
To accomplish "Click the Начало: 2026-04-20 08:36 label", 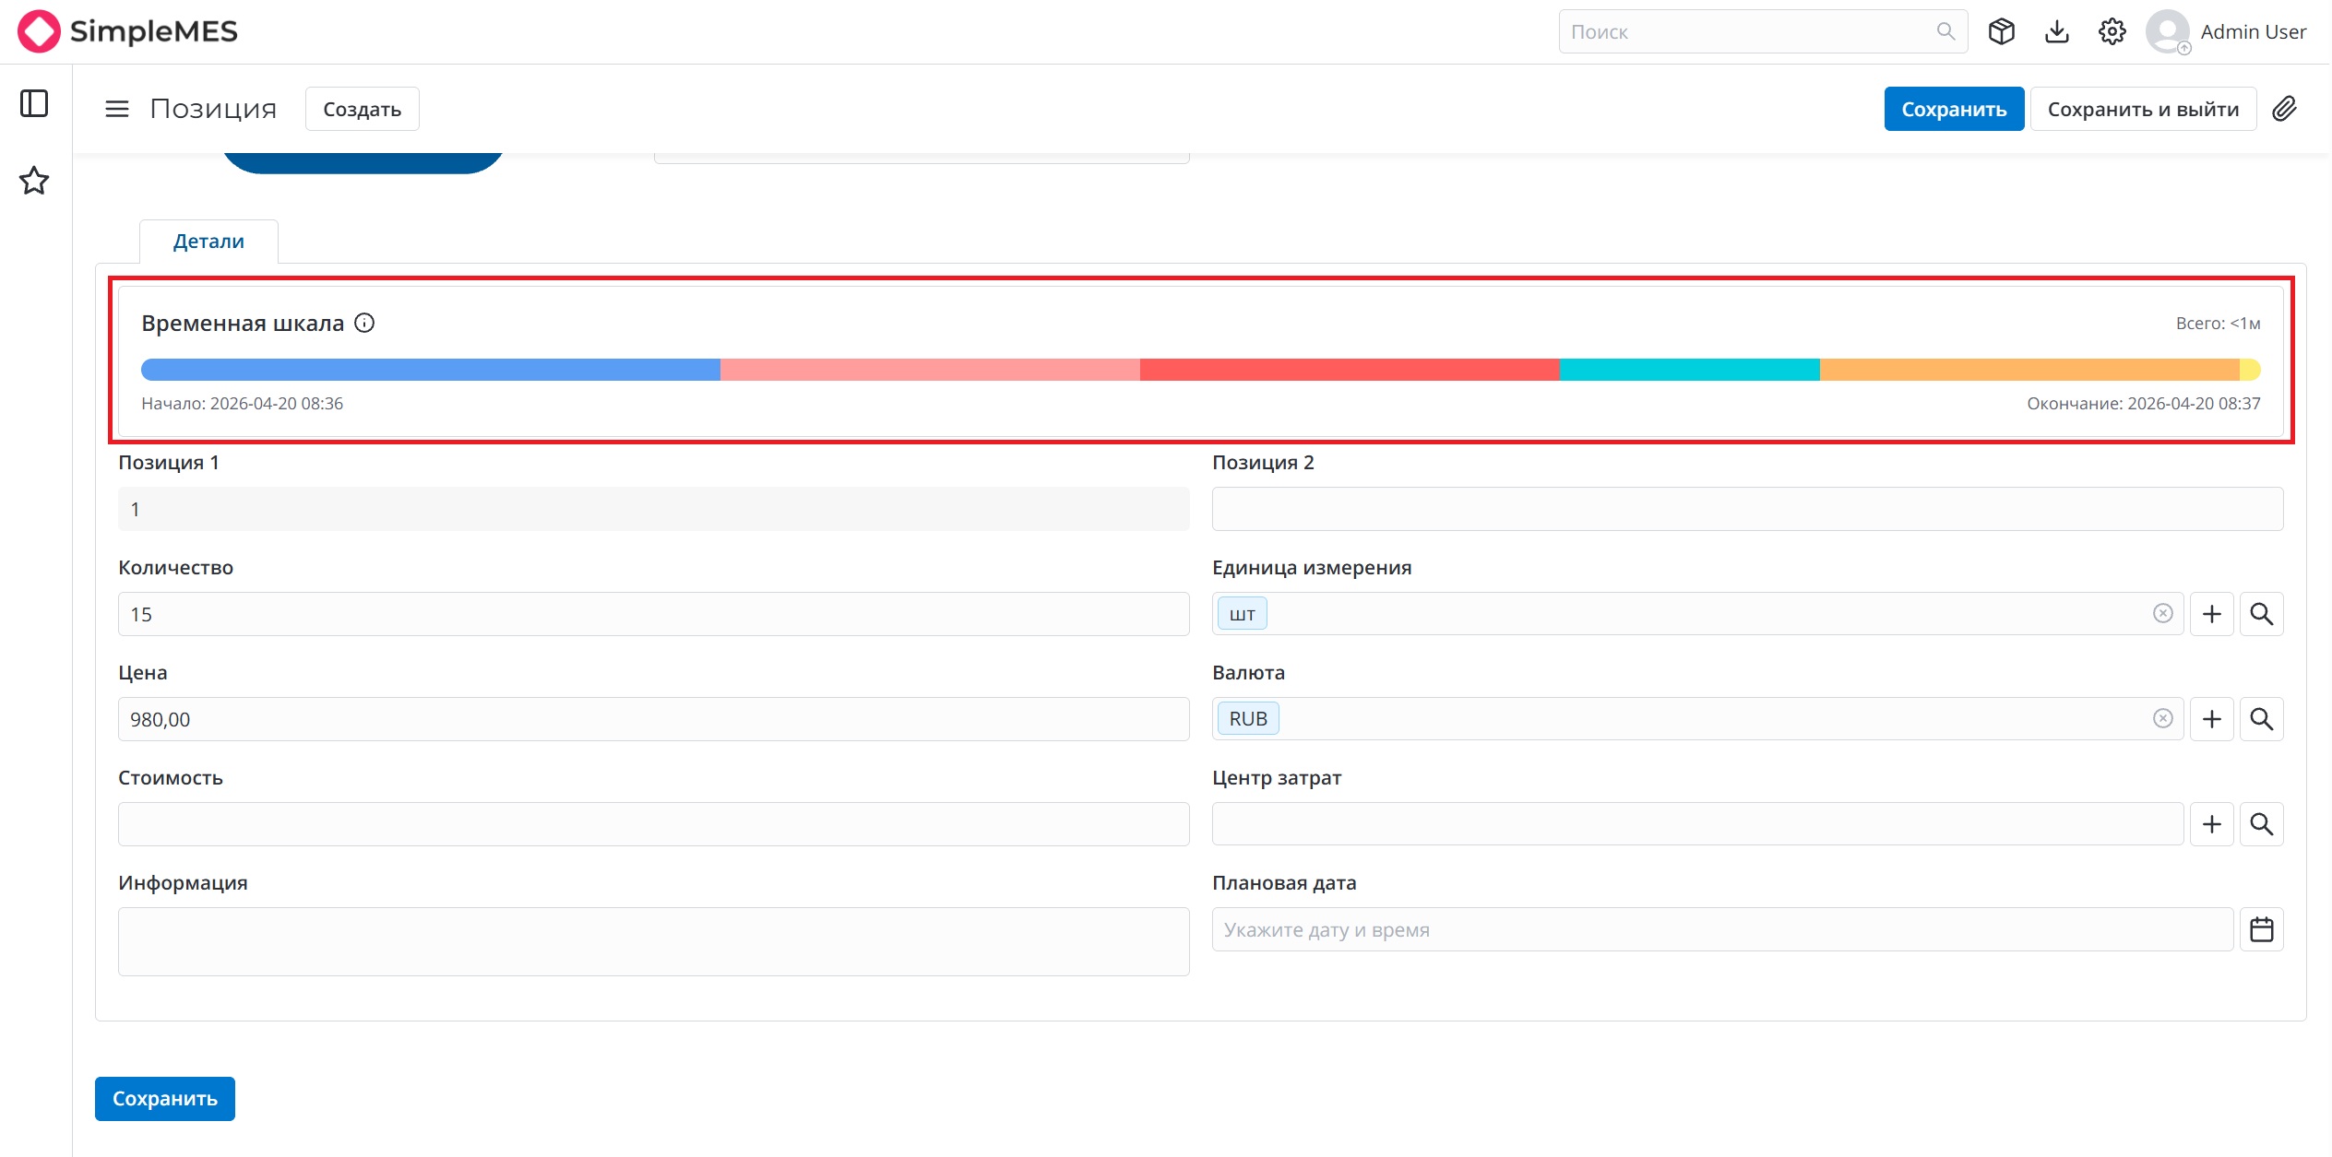I will tap(242, 404).
